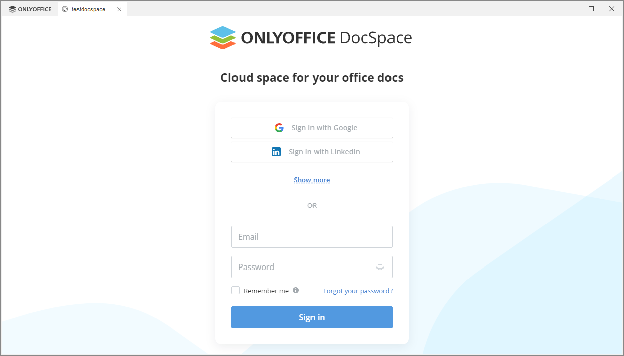
Task: Minimize the application window
Action: coord(571,9)
